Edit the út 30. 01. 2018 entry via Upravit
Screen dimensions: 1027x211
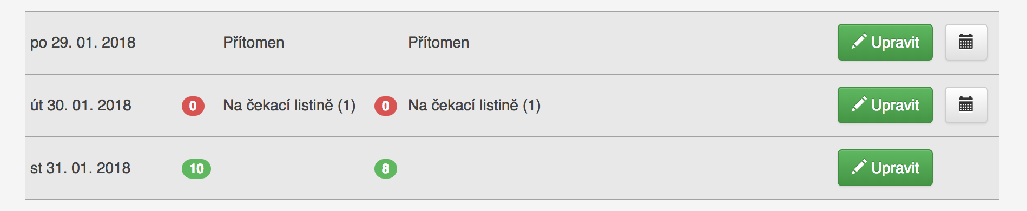point(885,105)
